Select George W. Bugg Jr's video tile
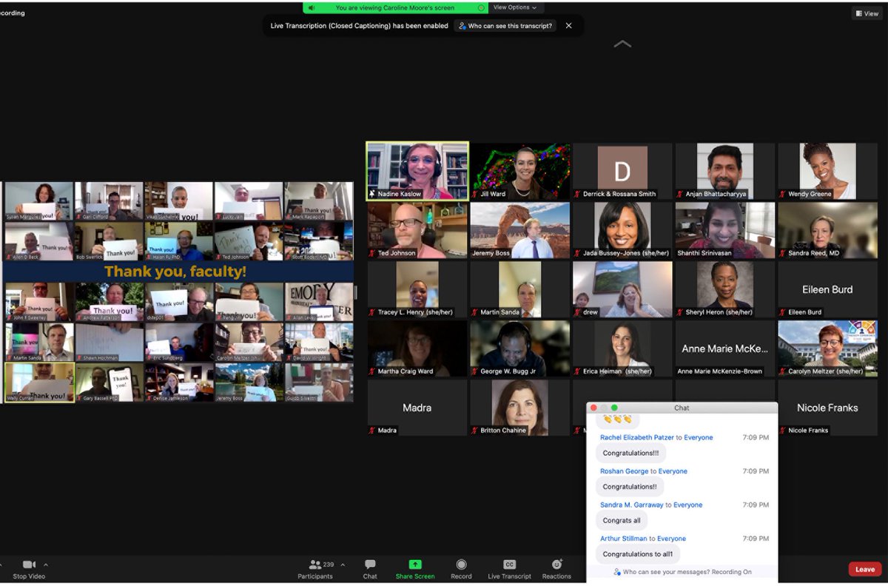888x586 pixels. (x=520, y=348)
